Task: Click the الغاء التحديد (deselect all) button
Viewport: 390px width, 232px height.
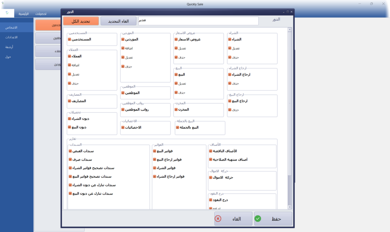Action: point(118,21)
